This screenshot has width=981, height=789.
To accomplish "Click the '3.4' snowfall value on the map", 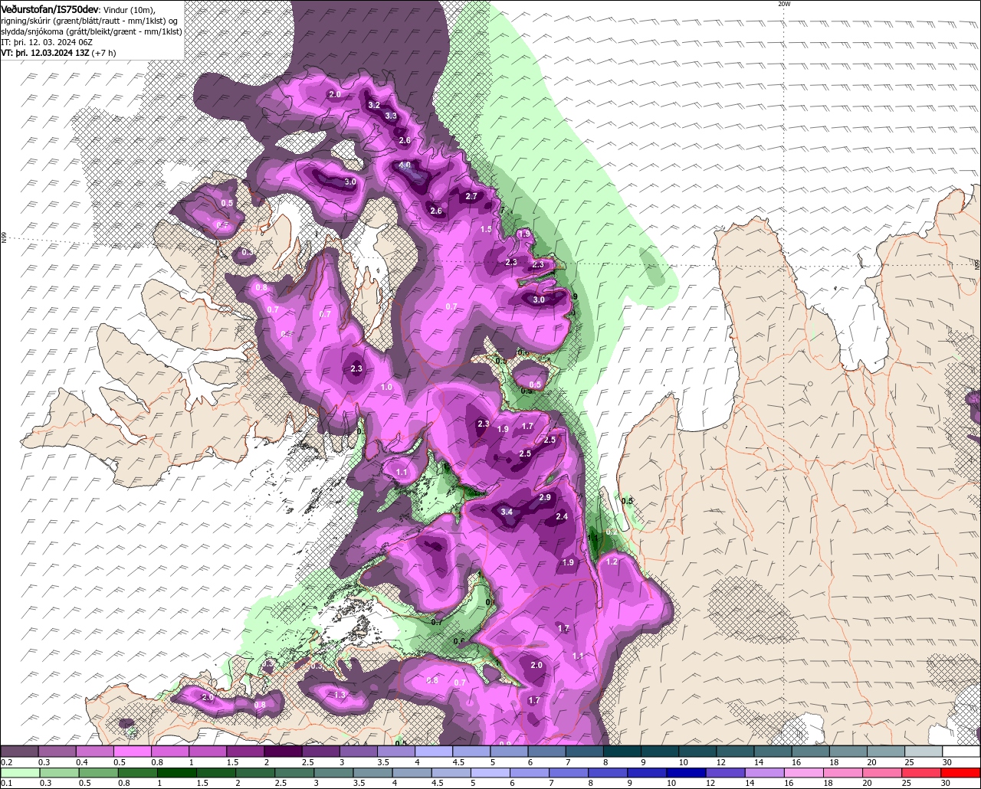I will coord(507,512).
